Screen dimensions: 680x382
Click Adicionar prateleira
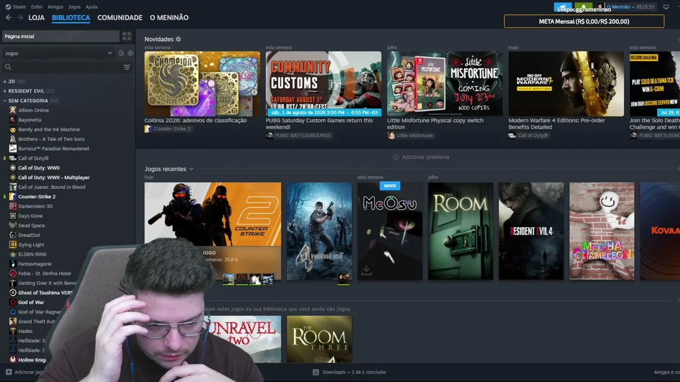(421, 157)
